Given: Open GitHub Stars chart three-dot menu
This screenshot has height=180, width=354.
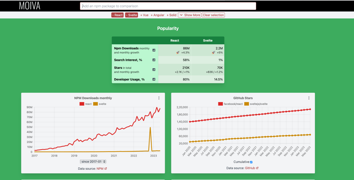Looking at the screenshot, I should click(x=309, y=98).
